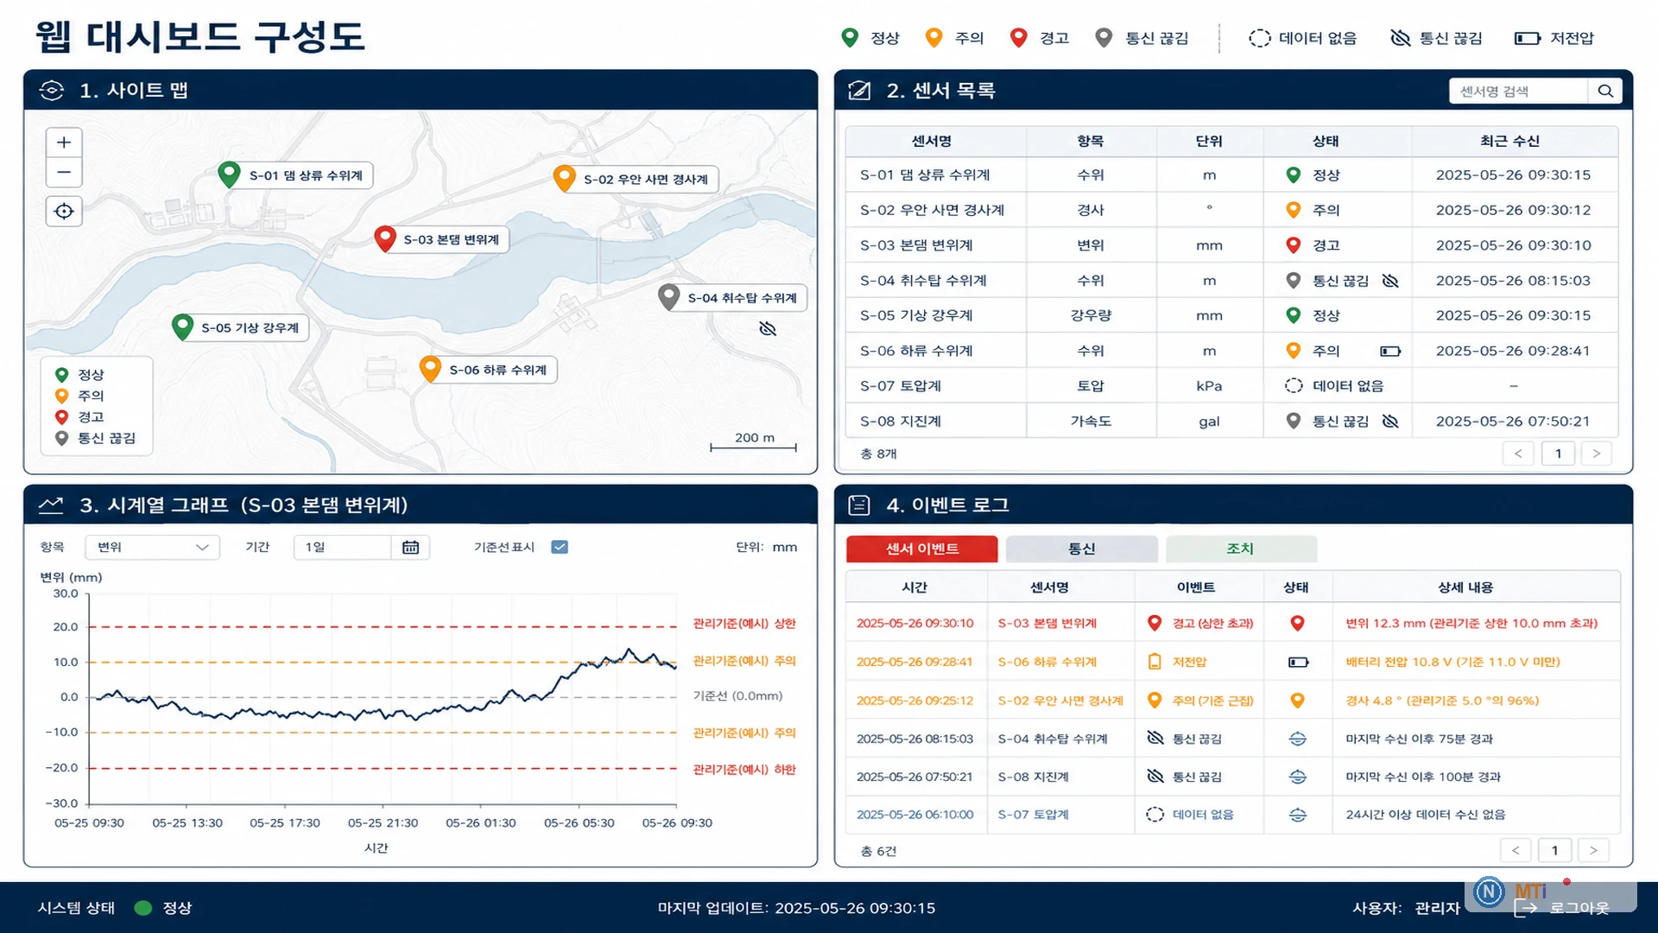Switch to 조치 tab
Screen dimensions: 1658x933
coord(1241,549)
